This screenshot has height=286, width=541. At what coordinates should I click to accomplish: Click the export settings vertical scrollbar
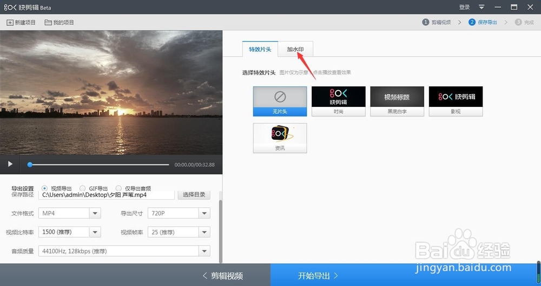coord(221,231)
